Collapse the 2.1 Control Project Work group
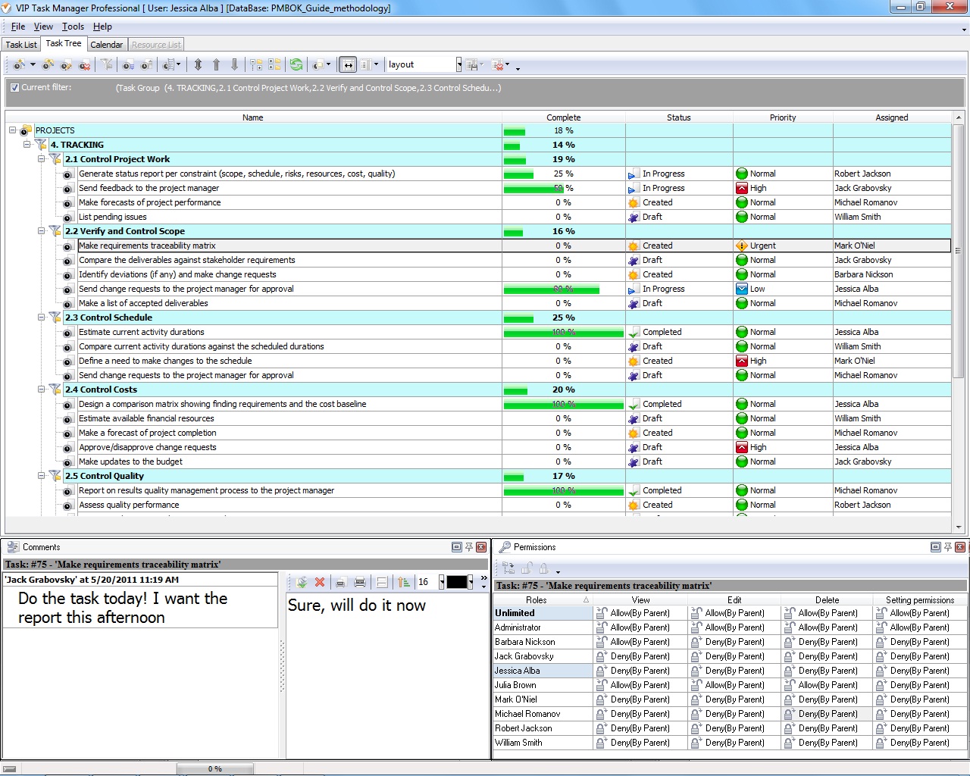This screenshot has width=970, height=776. (x=42, y=159)
